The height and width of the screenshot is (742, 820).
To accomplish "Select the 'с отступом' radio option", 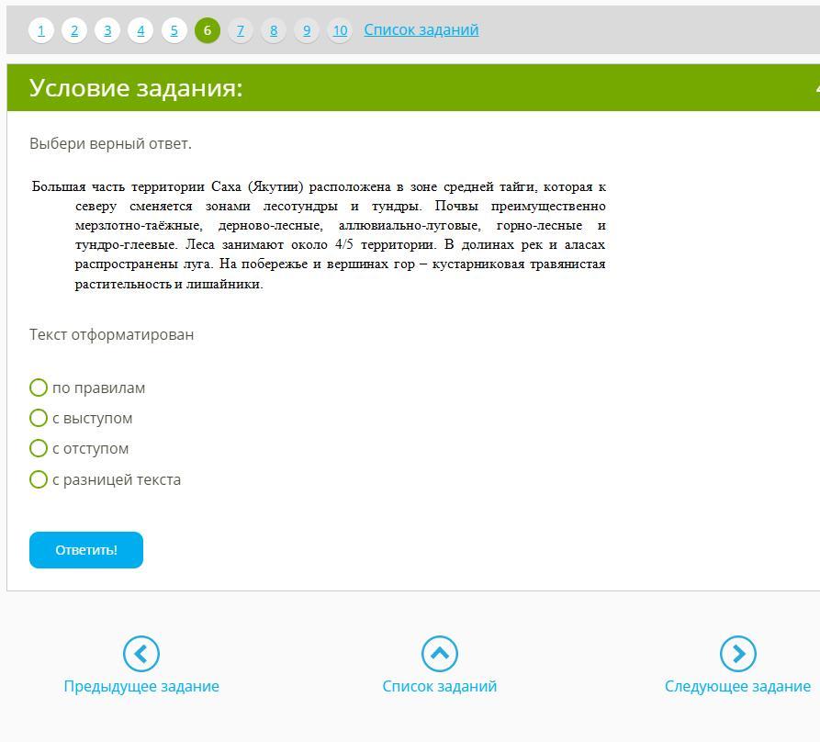I will coord(39,449).
